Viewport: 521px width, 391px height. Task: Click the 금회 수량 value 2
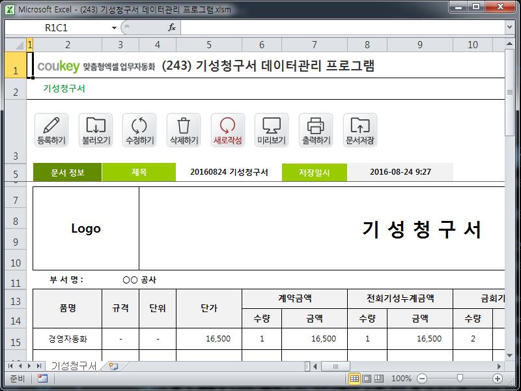coord(473,339)
